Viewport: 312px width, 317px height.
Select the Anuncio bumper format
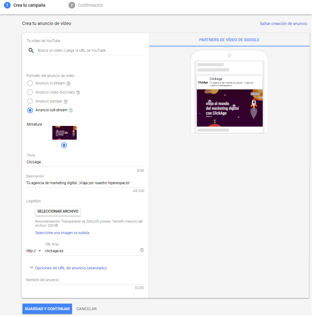tap(30, 101)
